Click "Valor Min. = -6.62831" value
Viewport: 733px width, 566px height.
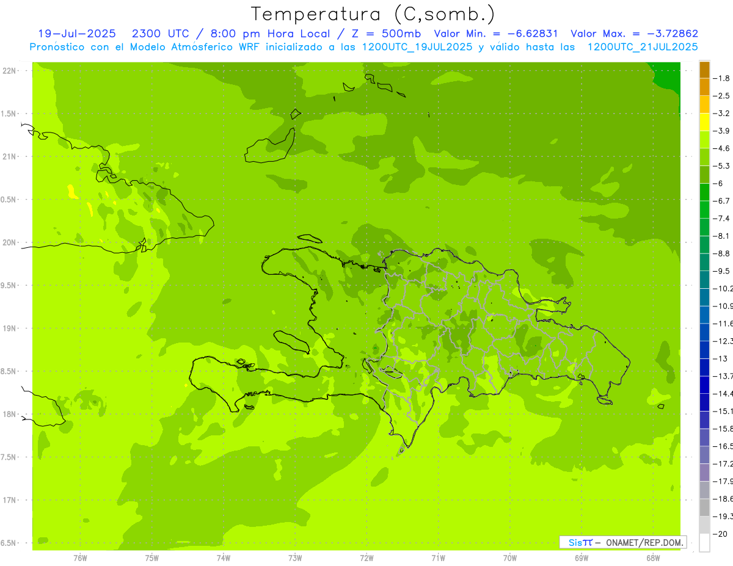pyautogui.click(x=495, y=34)
